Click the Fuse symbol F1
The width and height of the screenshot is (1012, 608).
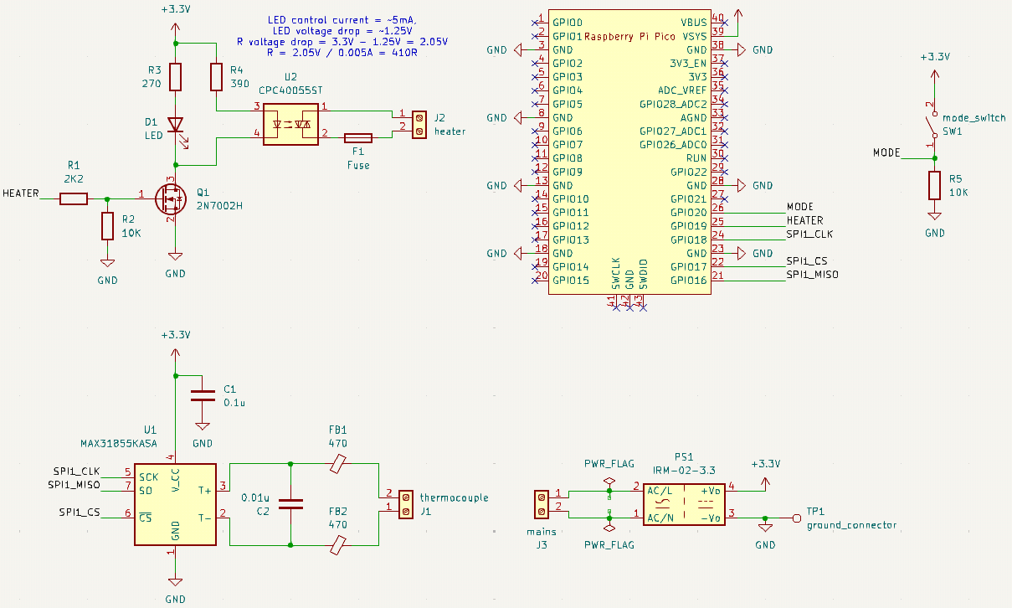click(x=358, y=136)
